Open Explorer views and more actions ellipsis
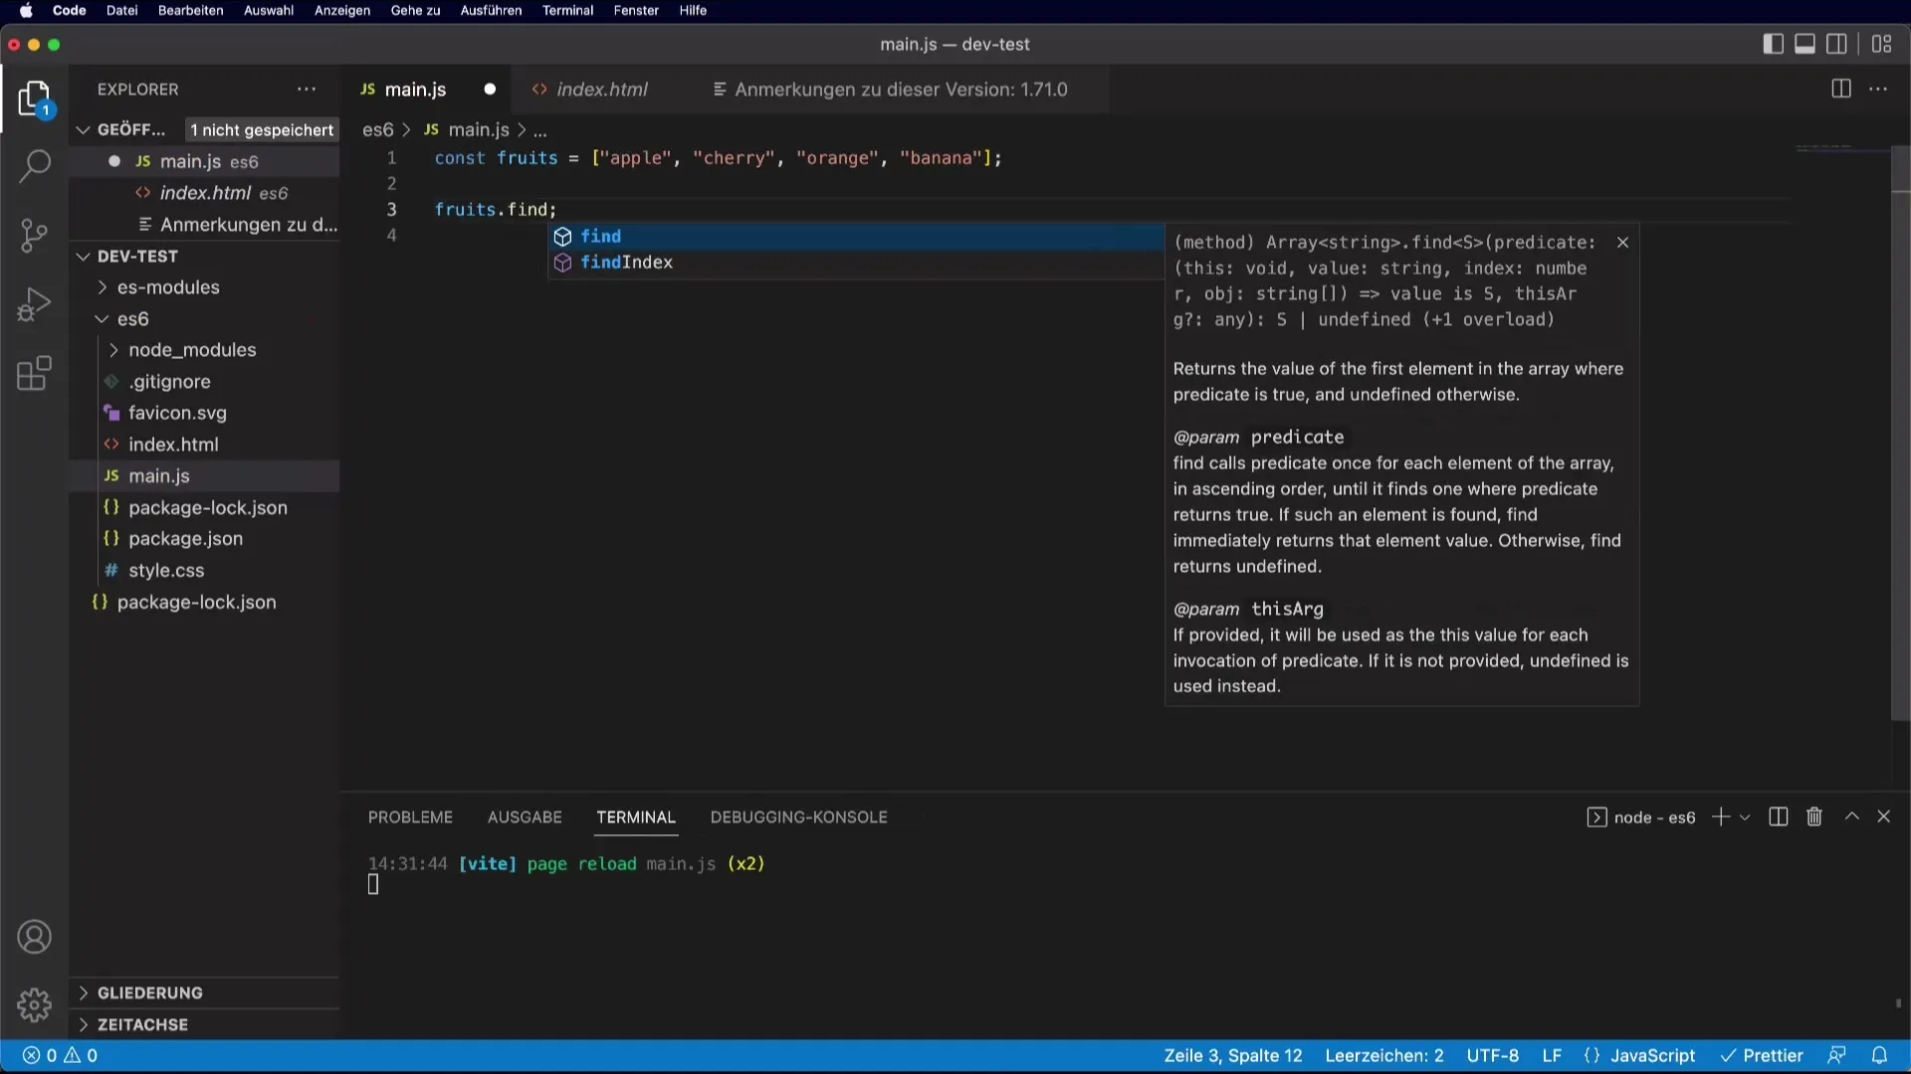Viewport: 1911px width, 1074px height. pyautogui.click(x=307, y=89)
